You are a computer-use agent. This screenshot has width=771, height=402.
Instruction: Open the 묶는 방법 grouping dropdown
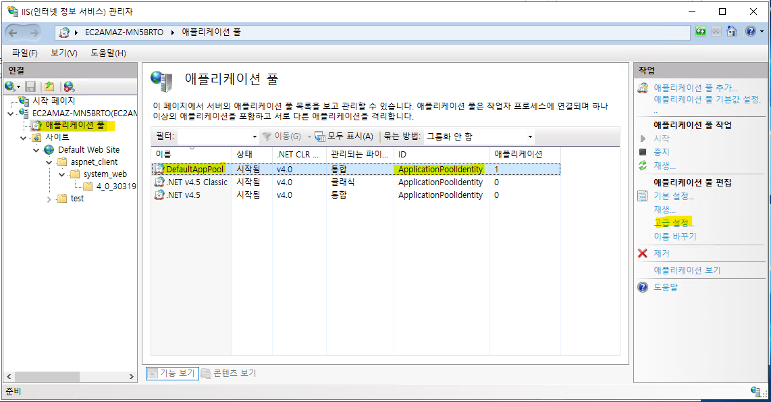529,136
